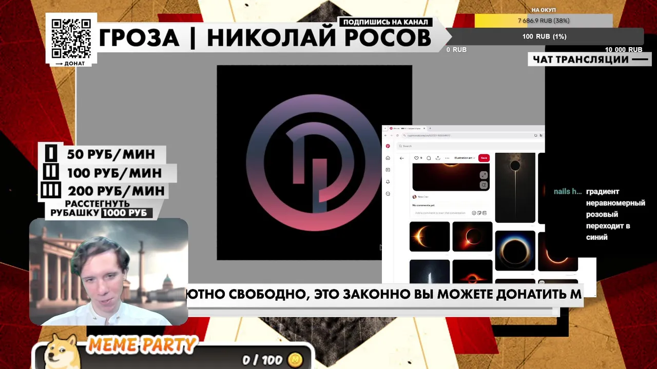Click the No comments yet text
Viewport: 657px width, 369px height.
point(423,206)
